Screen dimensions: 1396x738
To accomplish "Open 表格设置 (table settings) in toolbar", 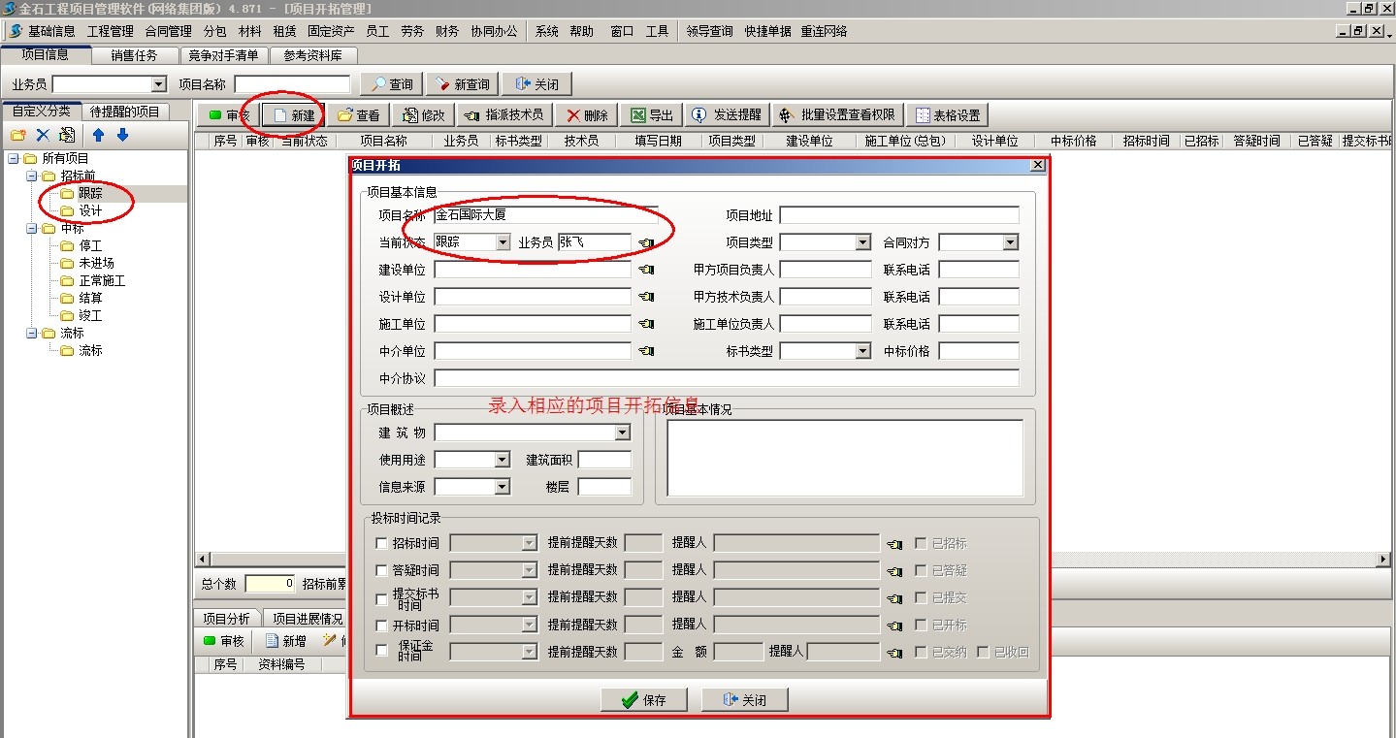I will (947, 115).
